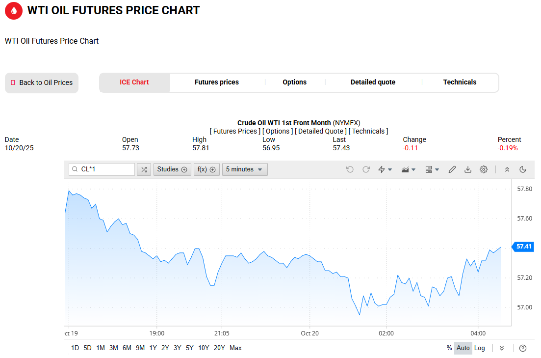The width and height of the screenshot is (541, 358).
Task: Click the redo arrow in chart toolbar
Action: pyautogui.click(x=366, y=169)
